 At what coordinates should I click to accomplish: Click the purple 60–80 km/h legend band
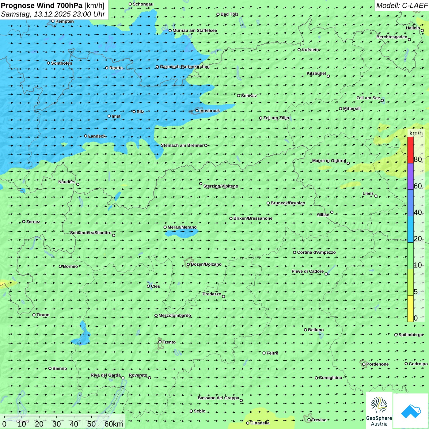pos(410,177)
